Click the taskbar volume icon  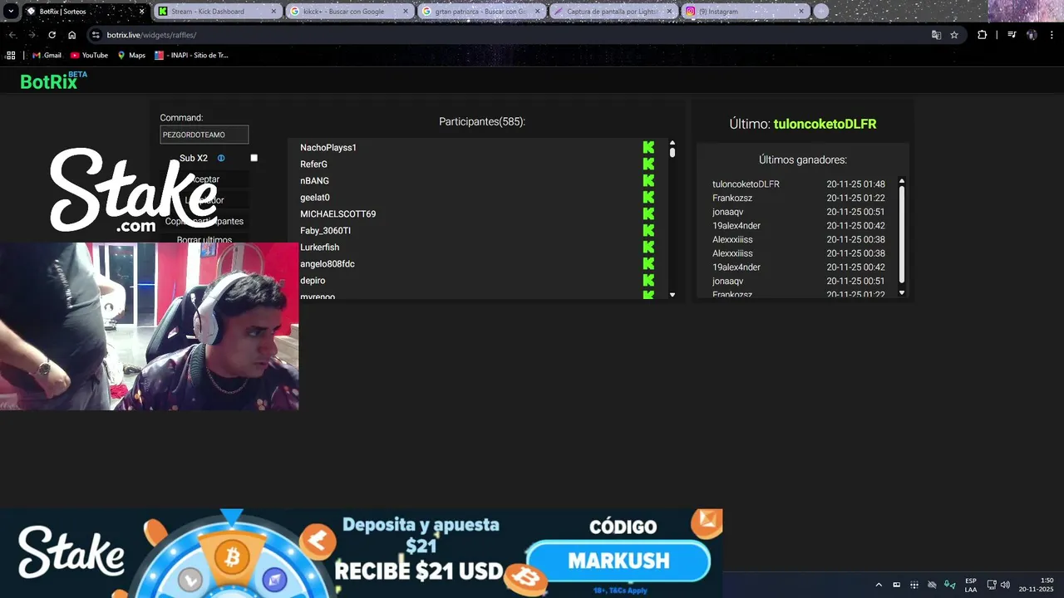[x=1005, y=585]
